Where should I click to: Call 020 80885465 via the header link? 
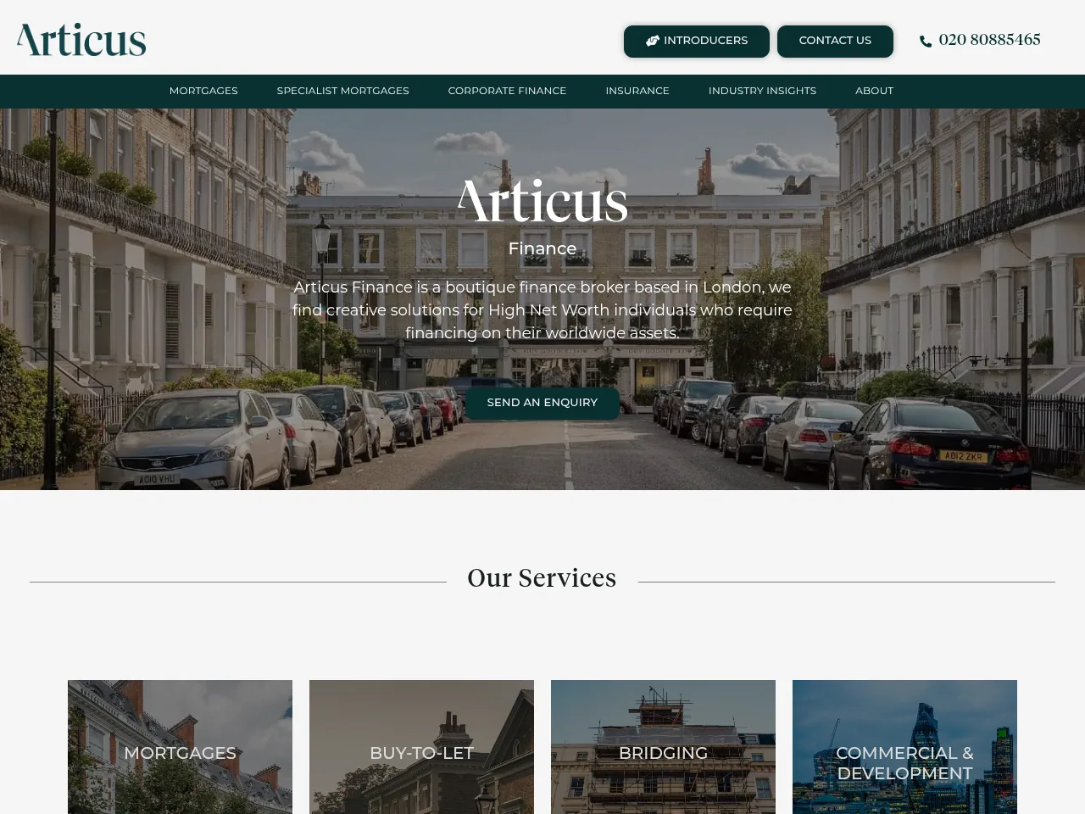[x=989, y=39]
